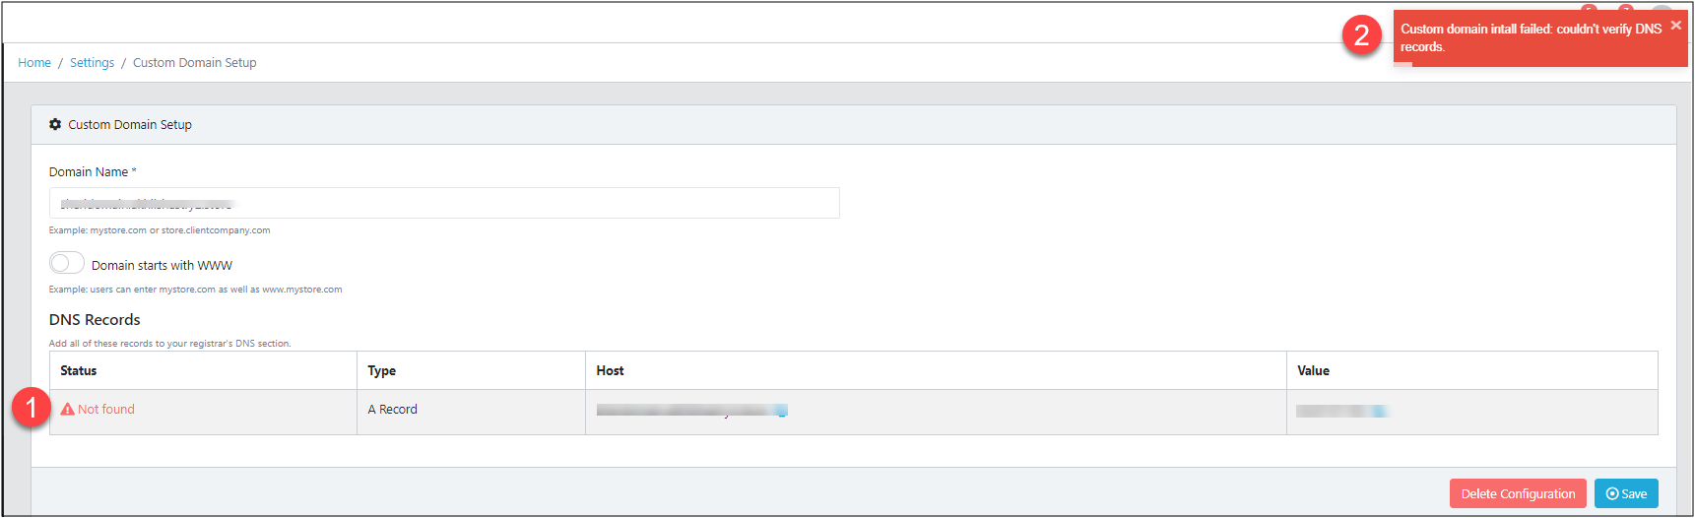This screenshot has height=518, width=1695.
Task: Dismiss the DNS error toast with X
Action: pyautogui.click(x=1676, y=26)
